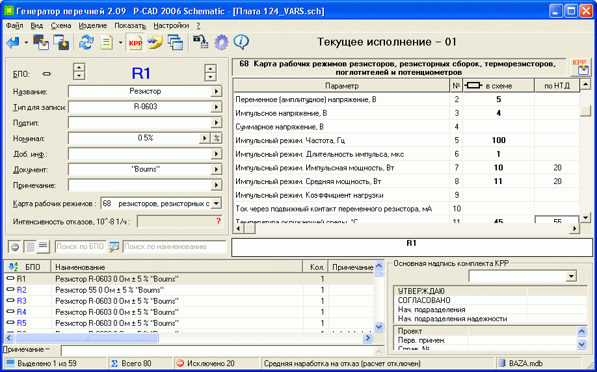The image size is (597, 372).
Task: Toggle the multi-line list view button
Action: click(x=30, y=246)
